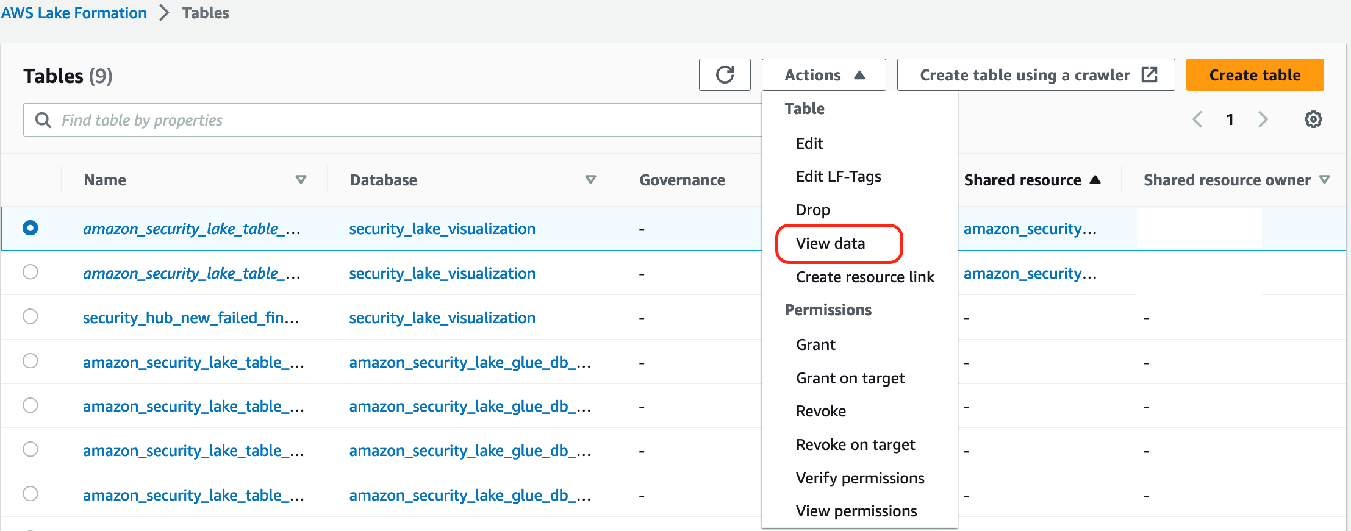Viewport: 1351px width, 531px height.
Task: Click Find table by properties search field
Action: (x=392, y=120)
